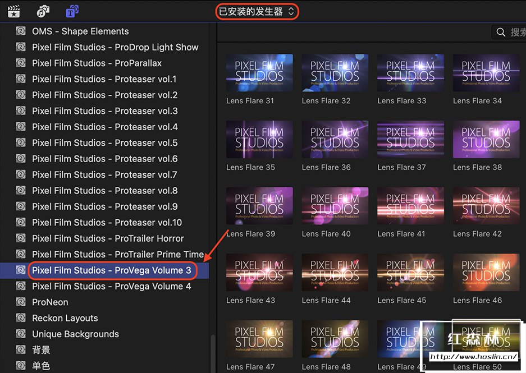The width and height of the screenshot is (526, 373).
Task: Click the Lens Flare 32 thumbnail
Action: [335, 73]
